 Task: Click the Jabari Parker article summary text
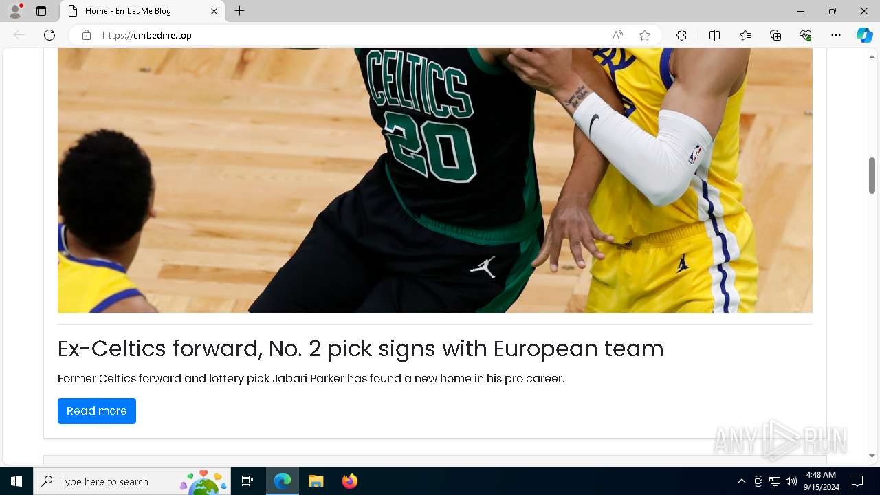point(311,379)
